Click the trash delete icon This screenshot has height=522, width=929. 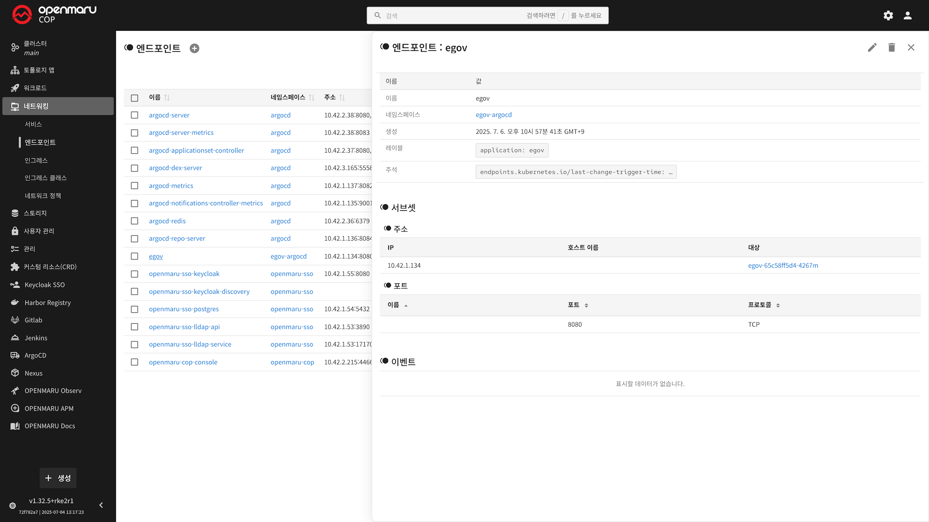(891, 47)
